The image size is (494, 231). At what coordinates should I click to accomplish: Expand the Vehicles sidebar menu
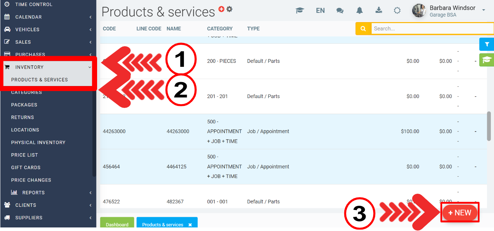tap(48, 29)
